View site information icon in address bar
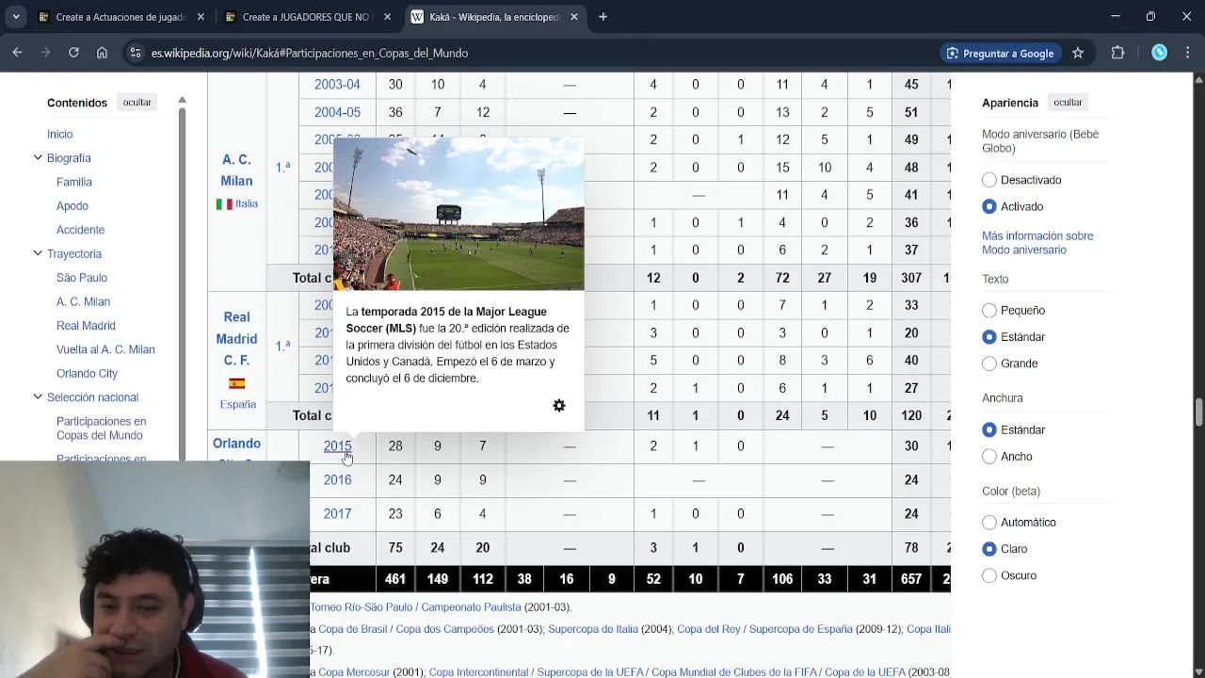The width and height of the screenshot is (1205, 678). point(136,53)
